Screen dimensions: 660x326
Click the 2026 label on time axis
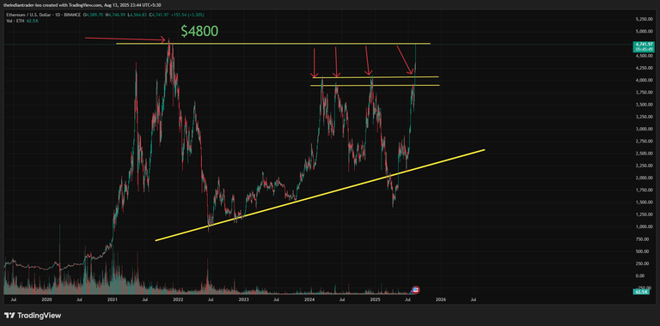(441, 300)
